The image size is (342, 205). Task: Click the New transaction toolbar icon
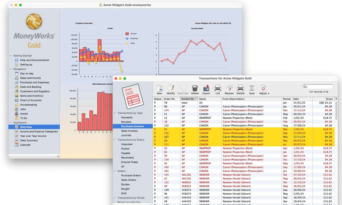pos(160,88)
